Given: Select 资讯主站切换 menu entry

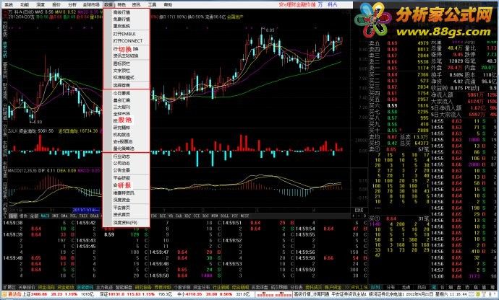Looking at the screenshot, I should [127, 56].
